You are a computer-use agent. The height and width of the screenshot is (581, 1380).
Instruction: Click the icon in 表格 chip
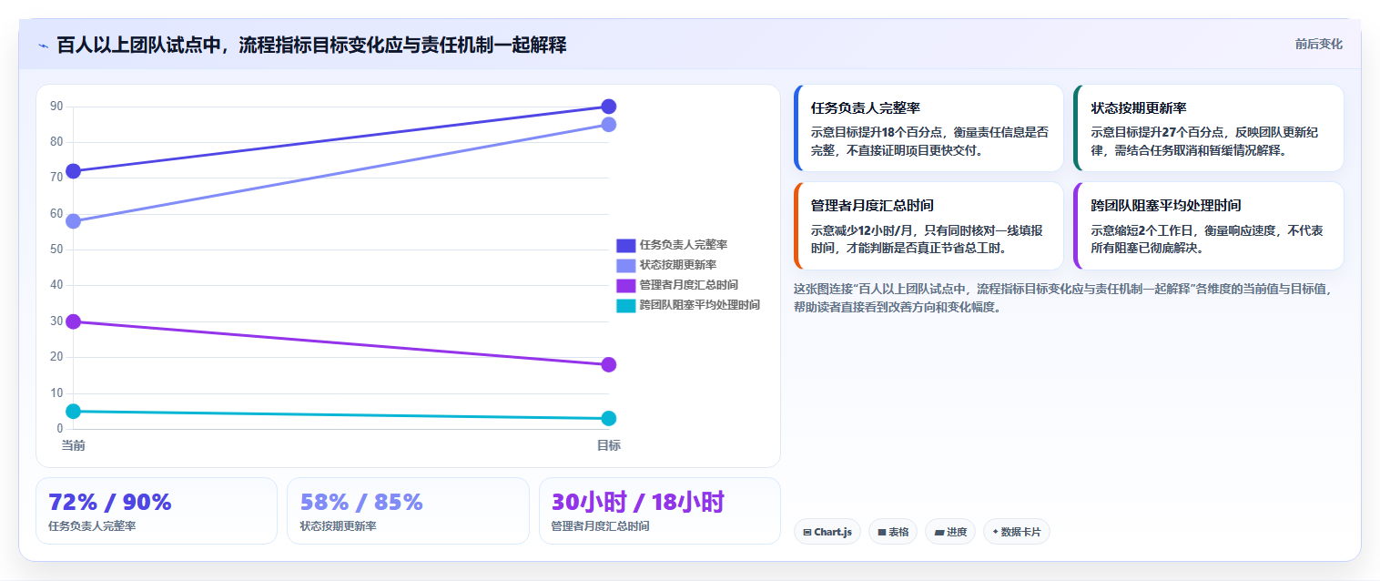tap(881, 532)
